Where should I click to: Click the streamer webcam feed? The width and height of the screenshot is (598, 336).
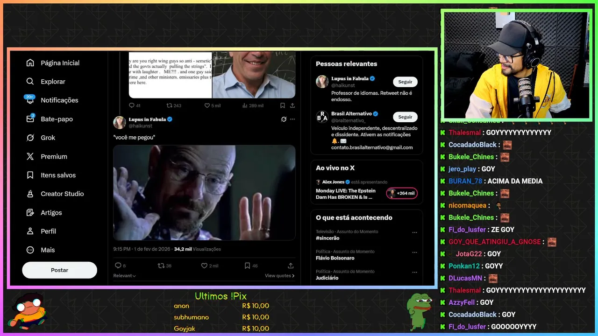(516, 65)
